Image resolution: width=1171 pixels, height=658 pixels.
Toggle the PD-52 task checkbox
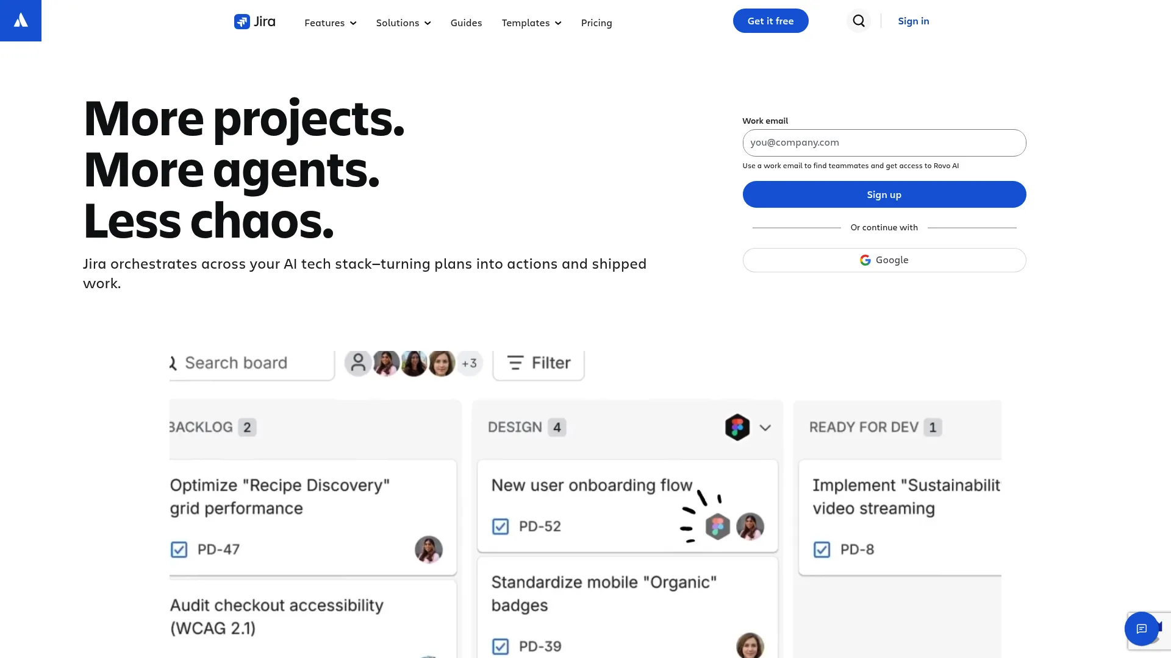(x=500, y=526)
